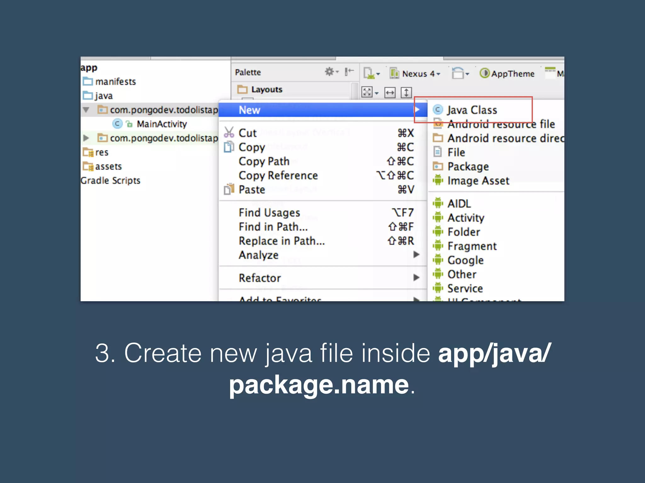645x483 pixels.
Task: Choose Cut from the context menu
Action: point(323,133)
